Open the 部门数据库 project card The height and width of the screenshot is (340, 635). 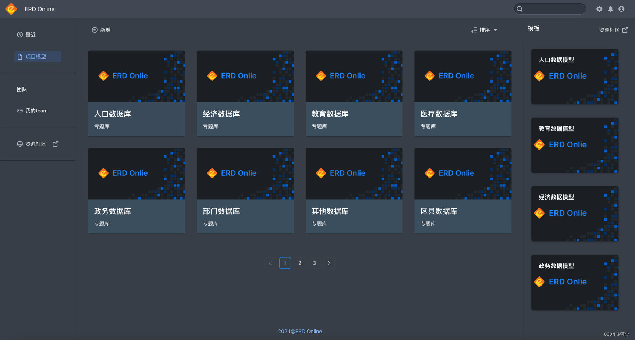(245, 191)
